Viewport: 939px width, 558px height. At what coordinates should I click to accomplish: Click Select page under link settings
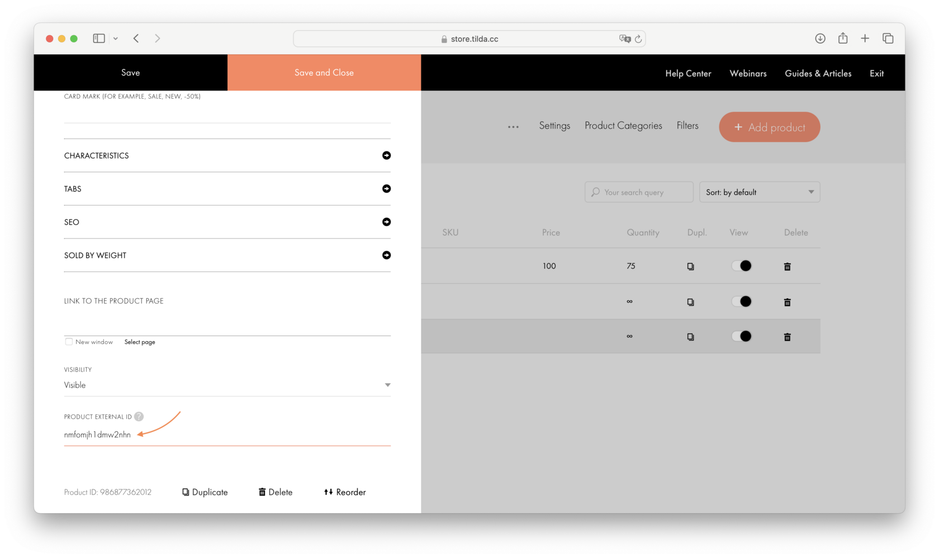[x=139, y=341]
